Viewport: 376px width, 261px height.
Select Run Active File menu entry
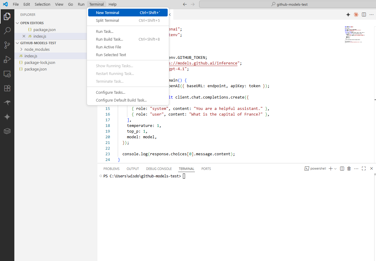[x=128, y=47]
